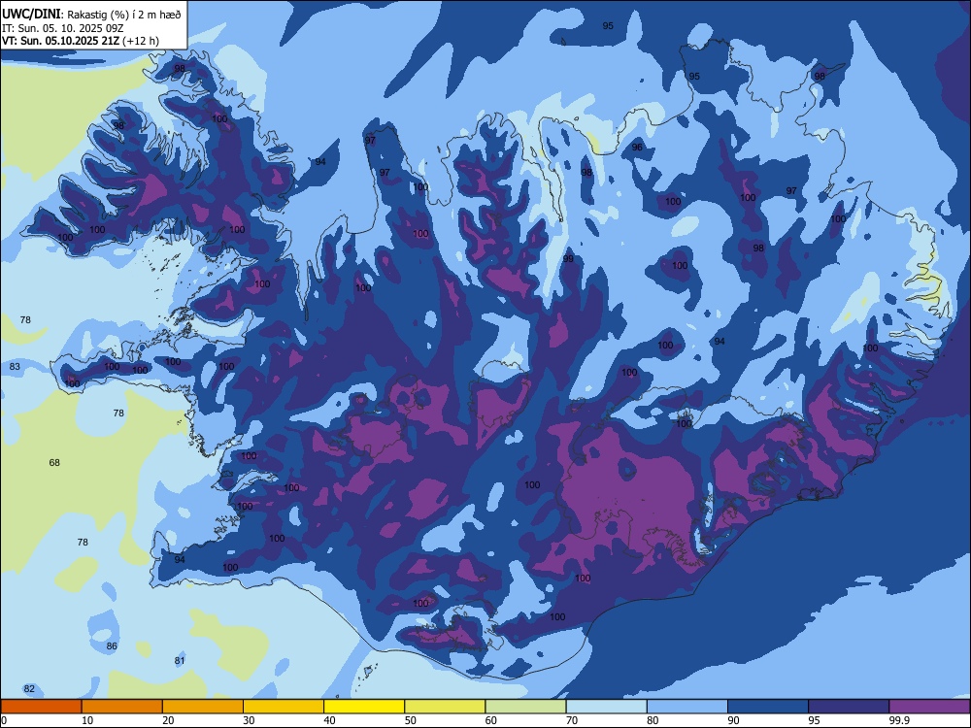Click the light blue 70–80 legend swatch
This screenshot has height=728, width=971.
pyautogui.click(x=606, y=707)
